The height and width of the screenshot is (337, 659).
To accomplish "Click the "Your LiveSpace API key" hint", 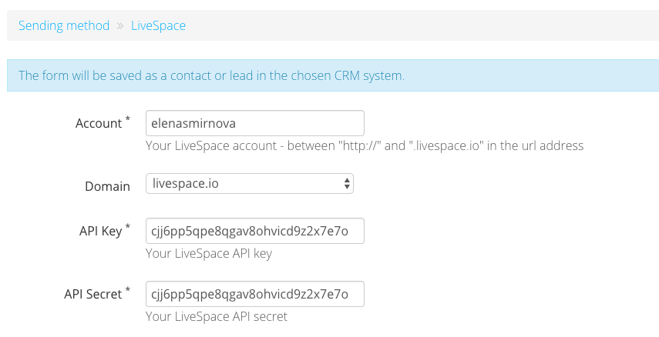I will [x=209, y=253].
